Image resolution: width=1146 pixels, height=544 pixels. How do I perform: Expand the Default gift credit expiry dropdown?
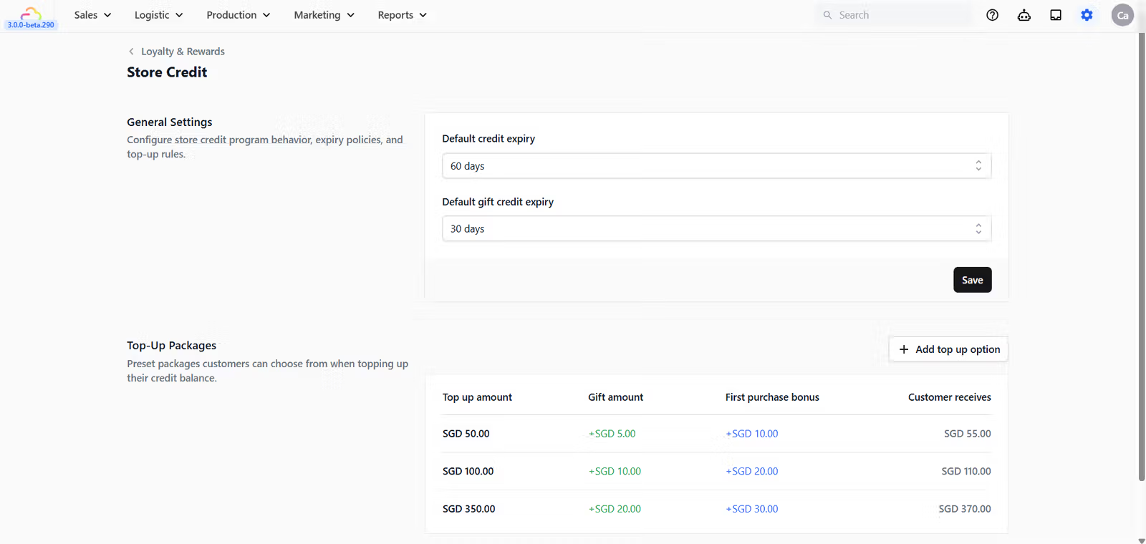pyautogui.click(x=716, y=229)
